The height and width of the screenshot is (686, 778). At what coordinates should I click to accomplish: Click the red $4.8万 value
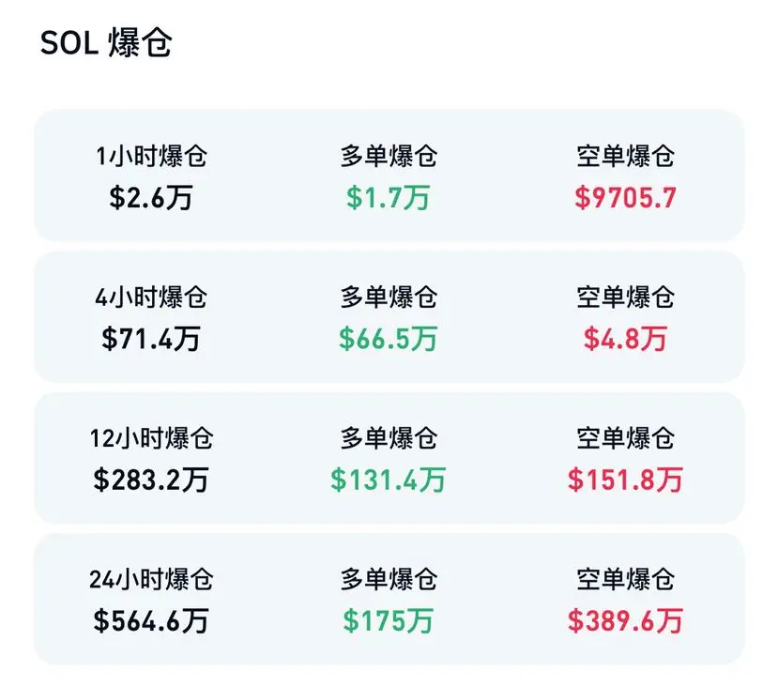[625, 338]
